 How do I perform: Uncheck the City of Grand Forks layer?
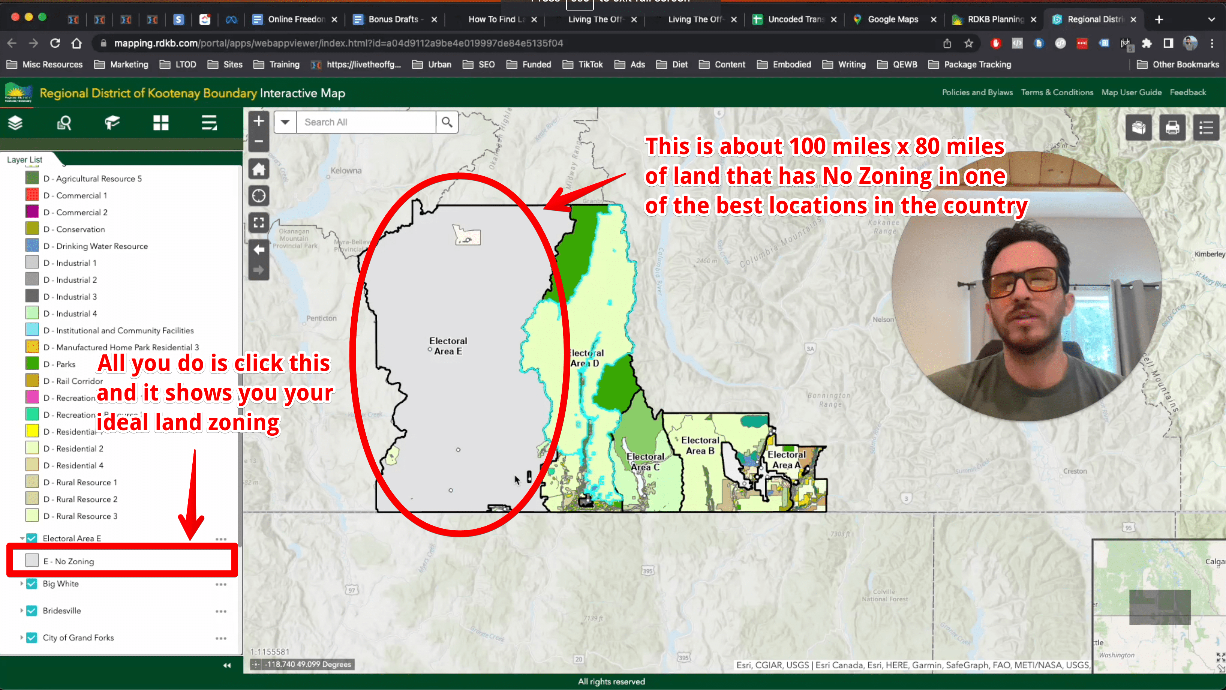click(31, 637)
